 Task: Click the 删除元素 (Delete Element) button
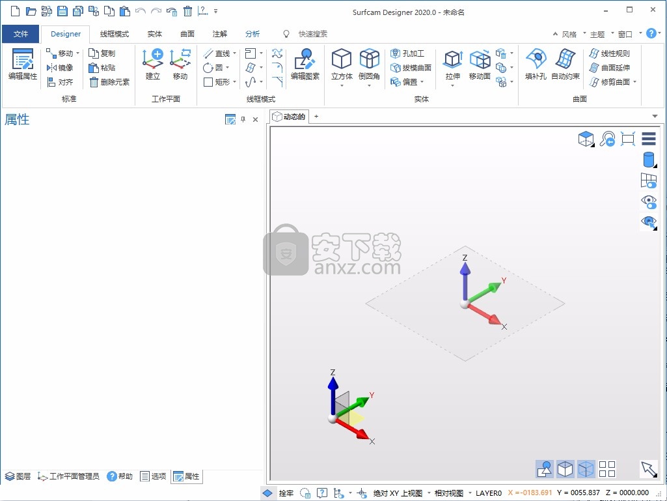pos(109,82)
